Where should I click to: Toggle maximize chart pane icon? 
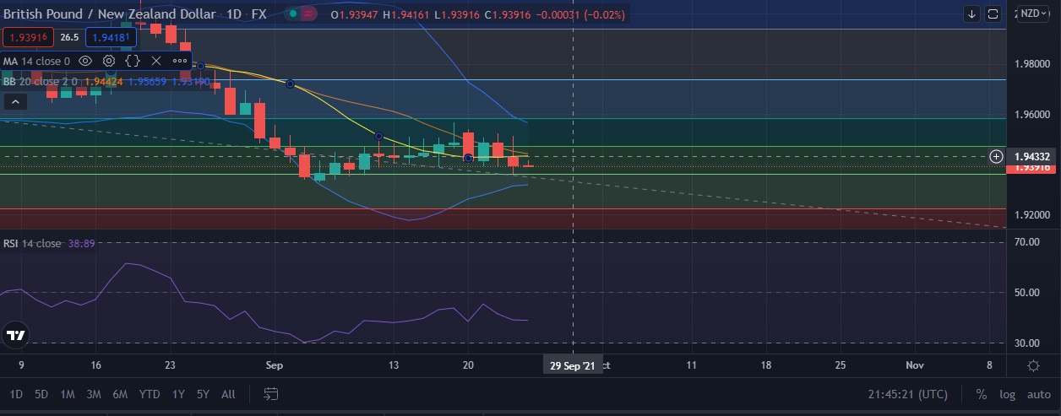(993, 14)
